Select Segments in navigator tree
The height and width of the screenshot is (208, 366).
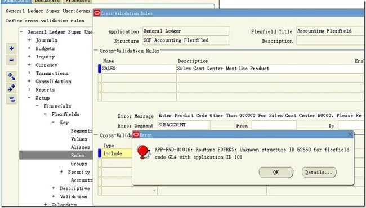click(x=82, y=130)
